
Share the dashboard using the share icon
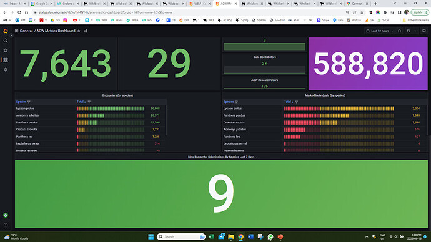click(x=86, y=31)
